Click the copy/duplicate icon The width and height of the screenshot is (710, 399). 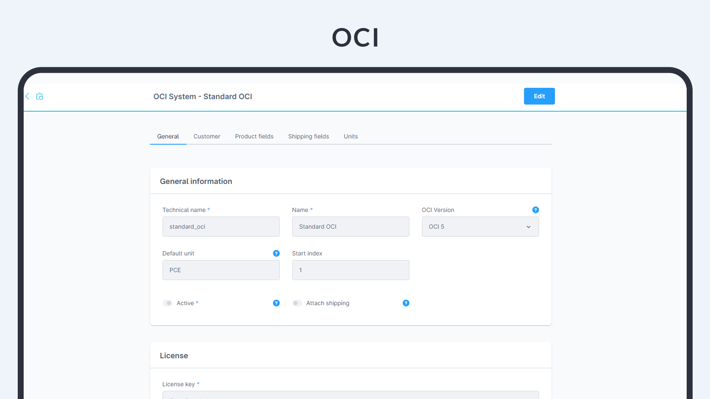coord(40,96)
